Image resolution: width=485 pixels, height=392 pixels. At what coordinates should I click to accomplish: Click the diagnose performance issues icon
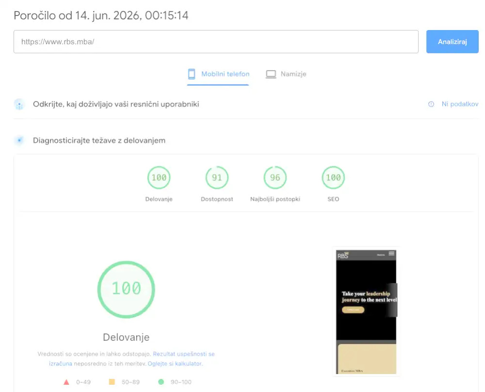19,141
